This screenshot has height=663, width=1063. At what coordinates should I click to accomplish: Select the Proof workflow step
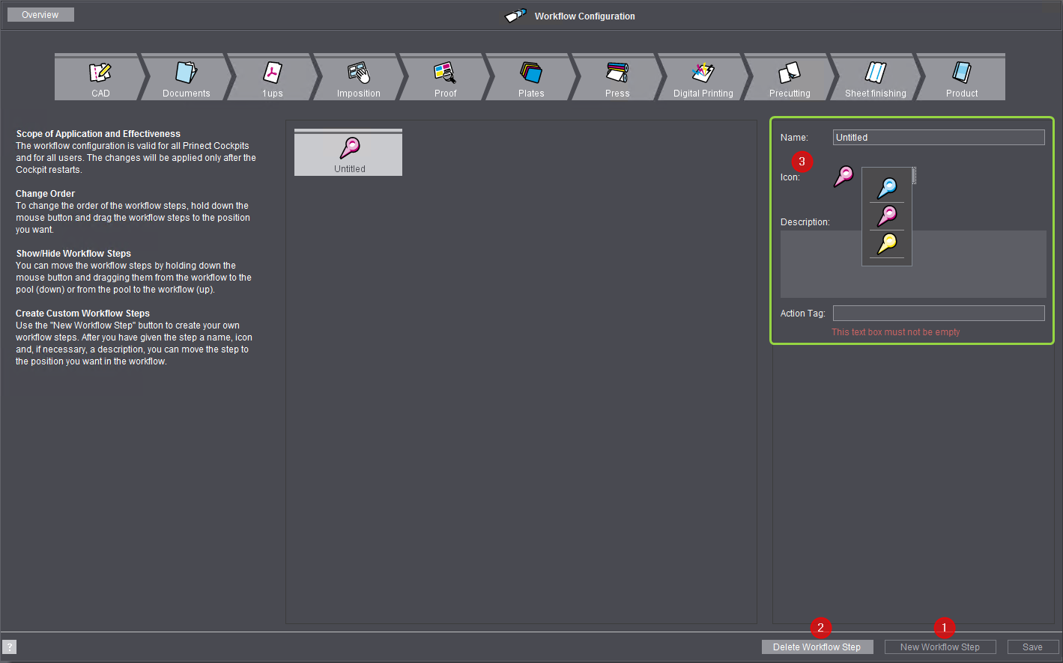coord(445,77)
